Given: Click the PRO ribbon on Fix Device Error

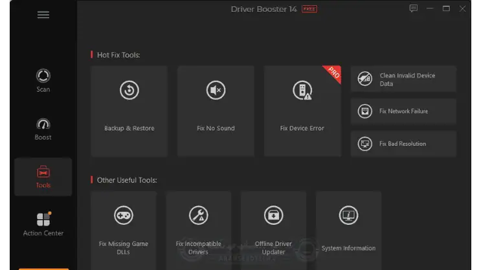Looking at the screenshot, I should pyautogui.click(x=333, y=73).
